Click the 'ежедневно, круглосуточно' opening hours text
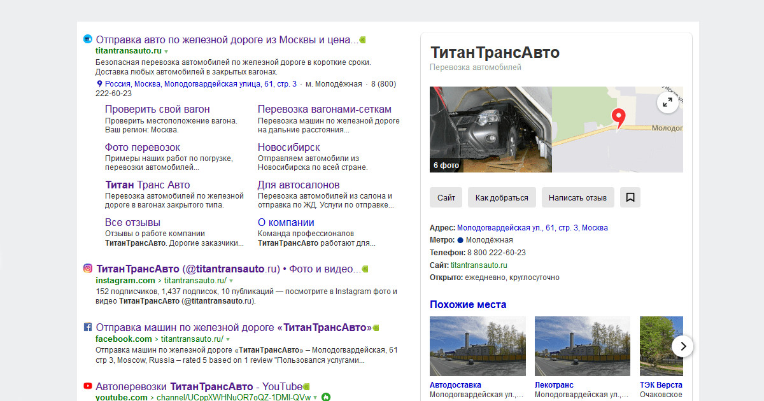This screenshot has width=764, height=401. [511, 278]
